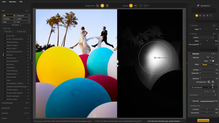Click the single-image preview compare icon
This screenshot has width=219, height=123.
click(98, 6)
